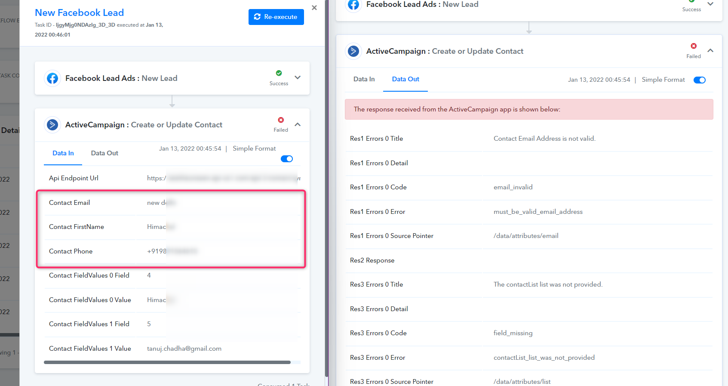
Task: Click 'Contact FieldValues 1 Field' label
Action: tap(89, 324)
